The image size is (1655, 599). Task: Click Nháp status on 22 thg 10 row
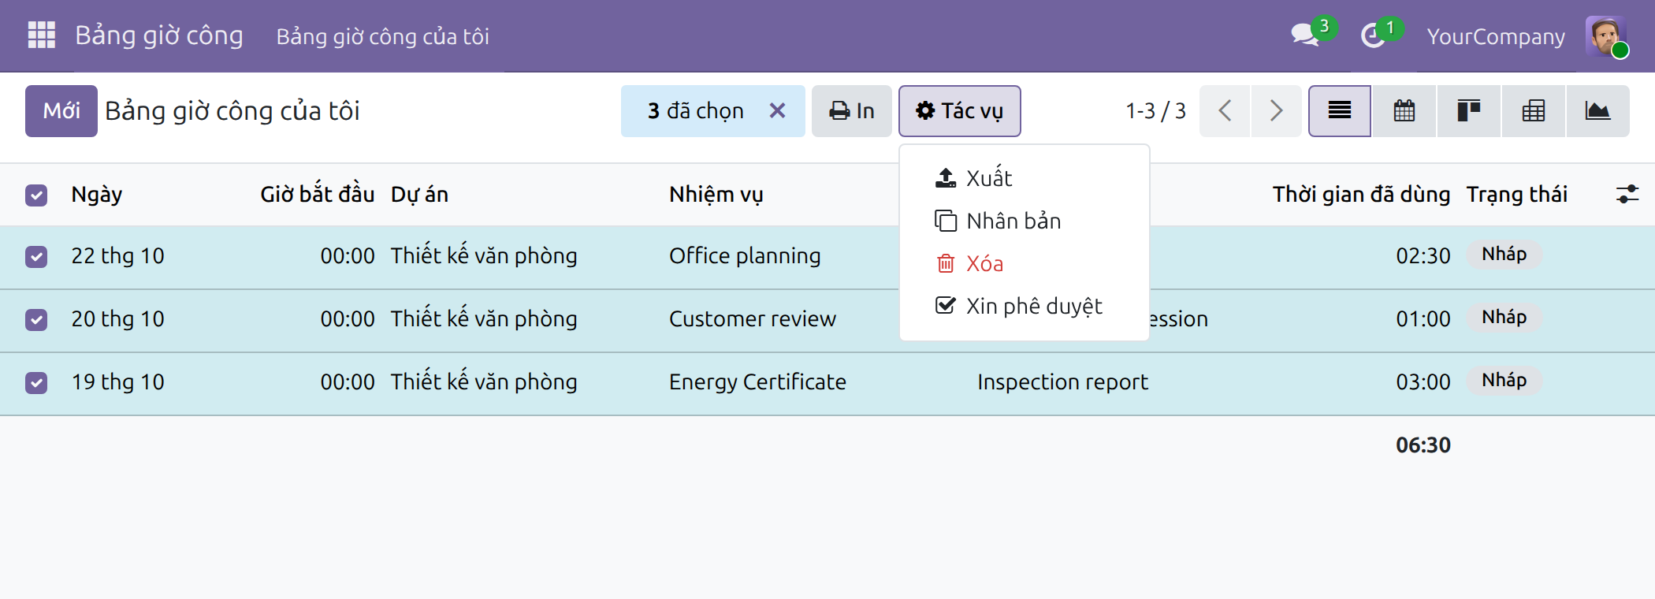pyautogui.click(x=1504, y=255)
